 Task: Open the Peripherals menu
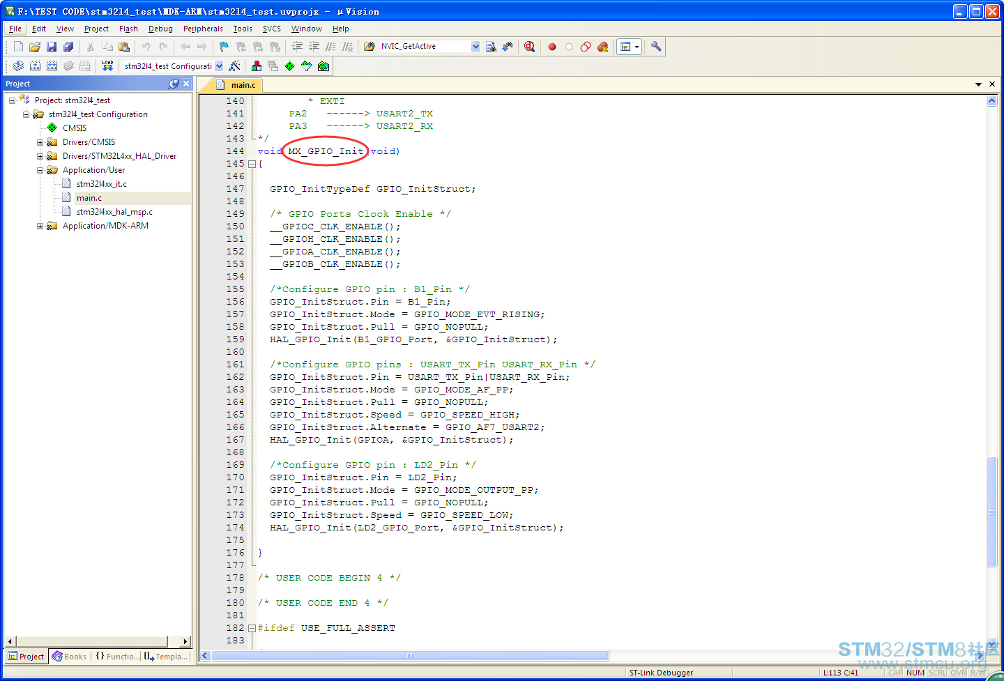click(203, 29)
